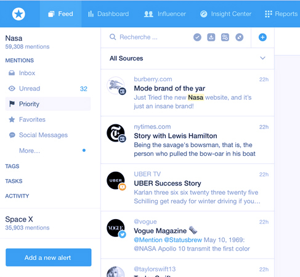Click the blocked sources circle icon
The image size is (300, 277).
pos(239,38)
